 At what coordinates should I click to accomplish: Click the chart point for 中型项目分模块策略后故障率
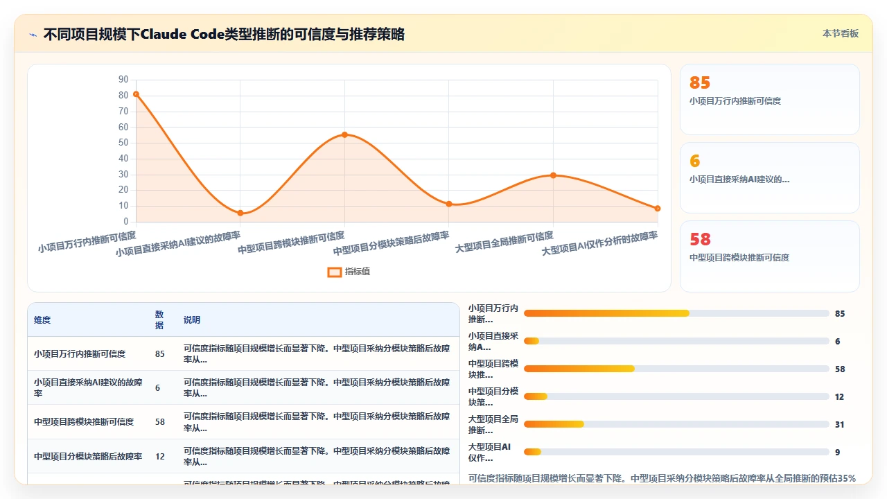tap(449, 204)
